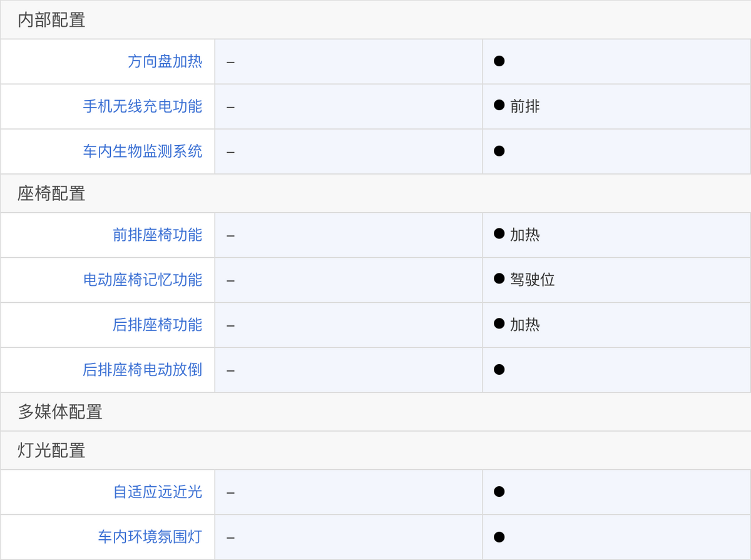
Task: Open the 后排座椅功能 link
Action: point(158,325)
